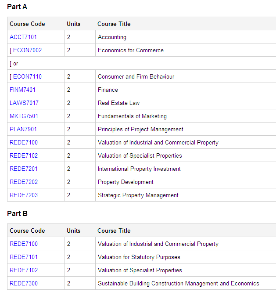Click REDE7100 link in Part A table
Image resolution: width=276 pixels, height=292 pixels.
click(x=24, y=143)
